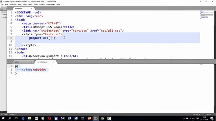Open the Preferences menu
Image resolution: width=216 pixels, height=121 pixels.
50,4
